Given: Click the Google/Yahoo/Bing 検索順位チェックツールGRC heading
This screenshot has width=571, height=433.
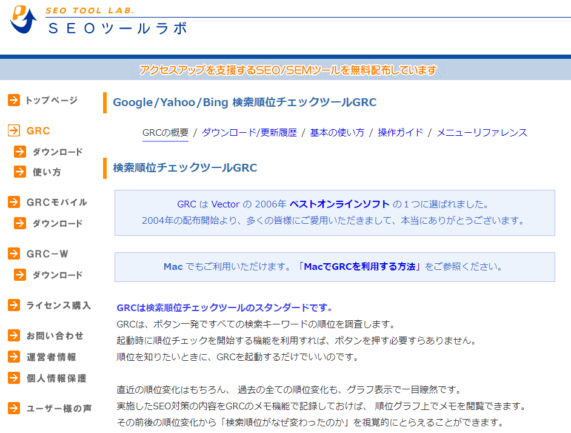Looking at the screenshot, I should pyautogui.click(x=245, y=102).
